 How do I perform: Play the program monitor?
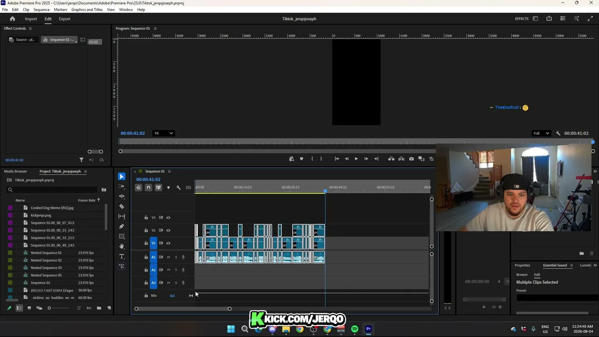pyautogui.click(x=356, y=159)
